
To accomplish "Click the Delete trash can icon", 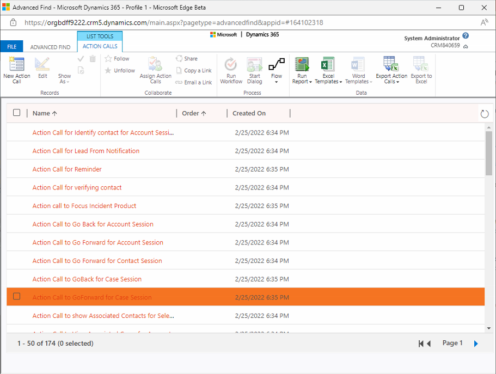I will point(93,59).
